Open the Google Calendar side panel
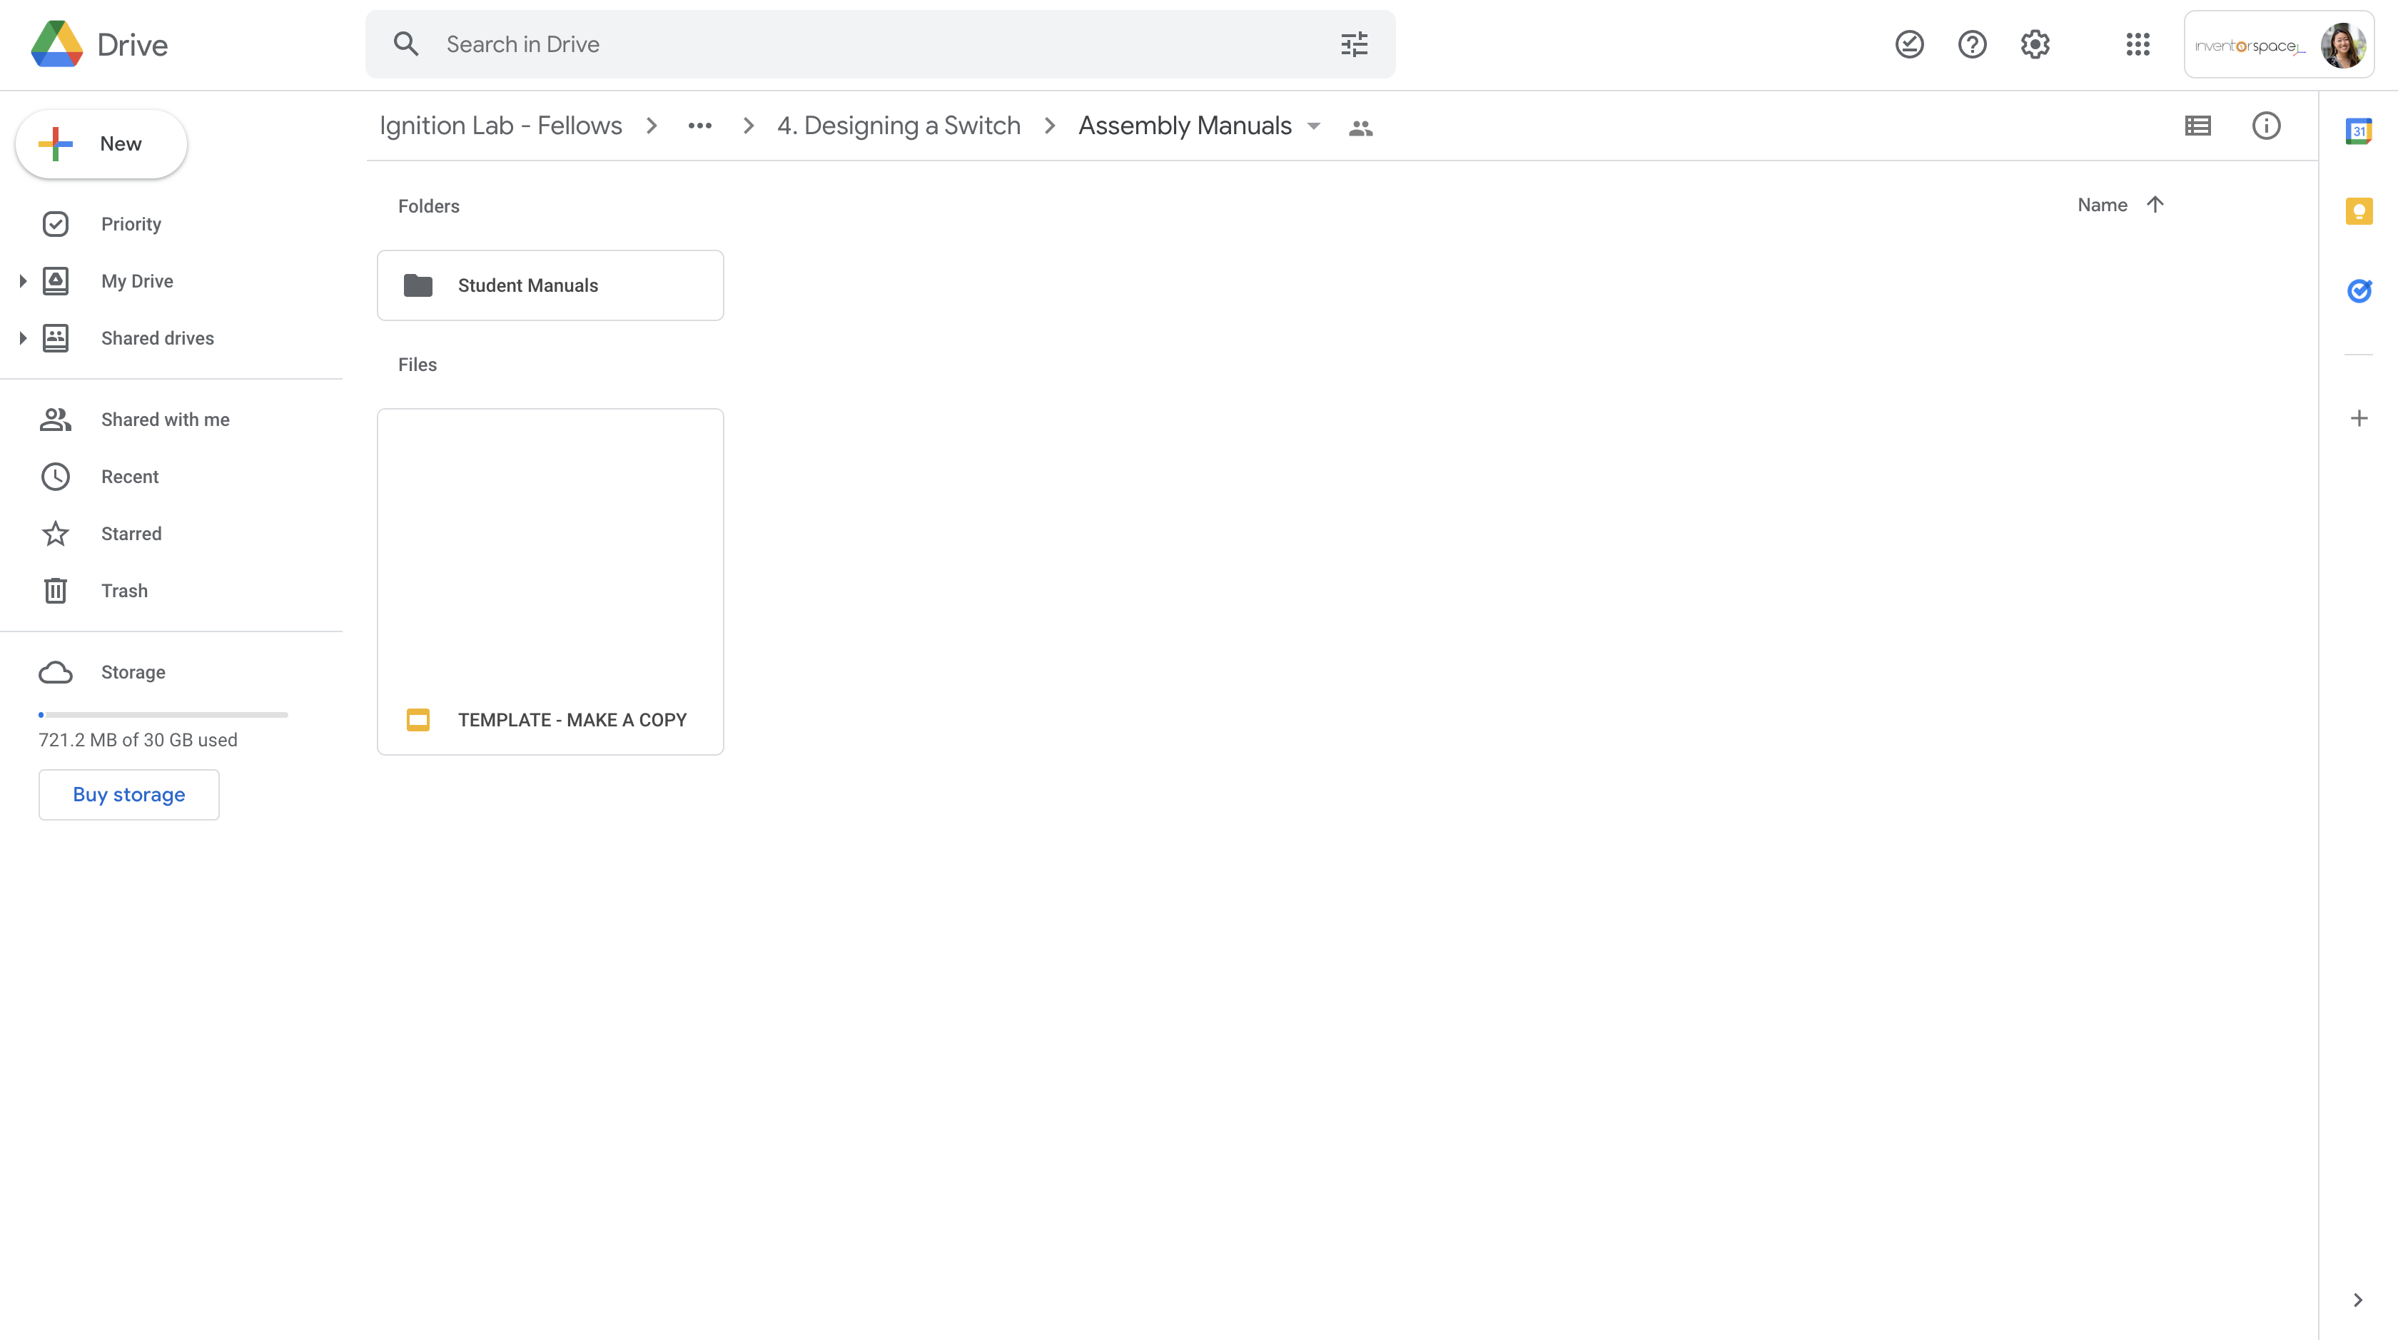 pos(2358,131)
